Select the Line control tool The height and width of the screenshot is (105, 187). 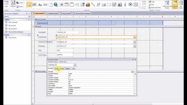[x=93, y=5]
